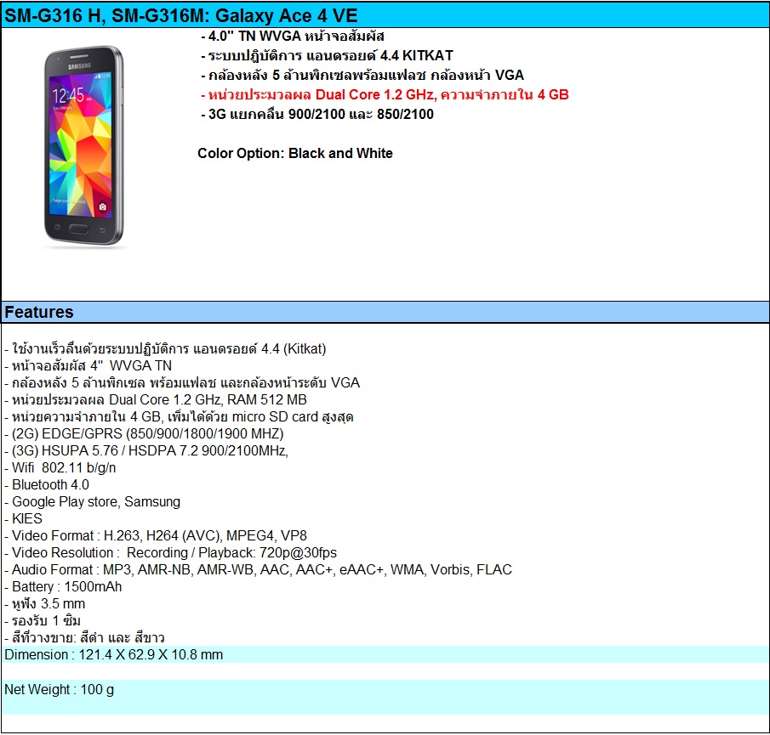Click the 'Video Format : H.263, H264' line
The image size is (770, 735).
coord(156,536)
